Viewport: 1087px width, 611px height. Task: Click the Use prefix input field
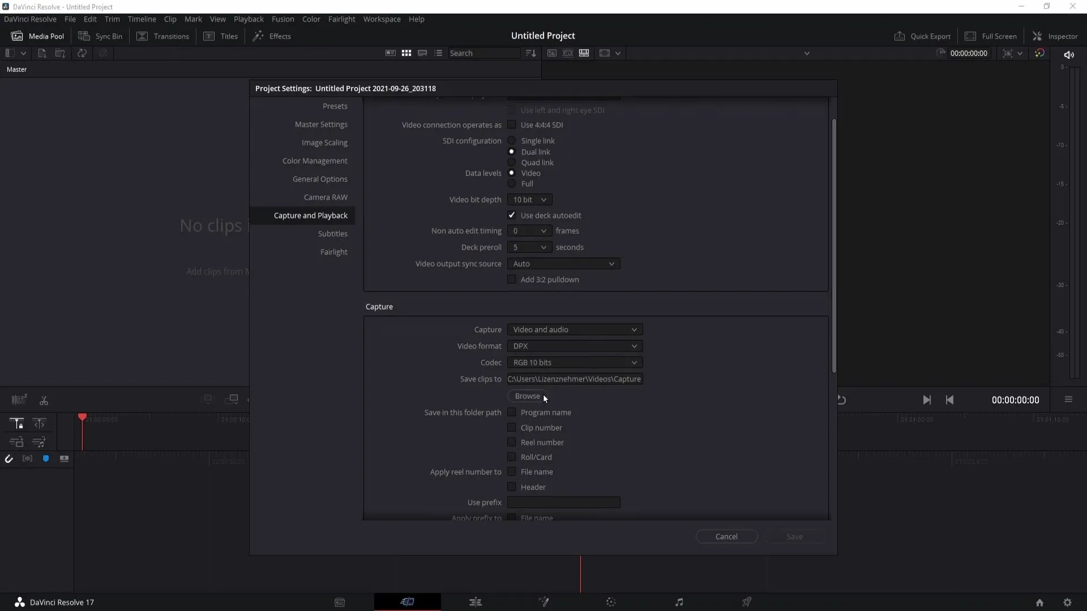click(x=564, y=502)
